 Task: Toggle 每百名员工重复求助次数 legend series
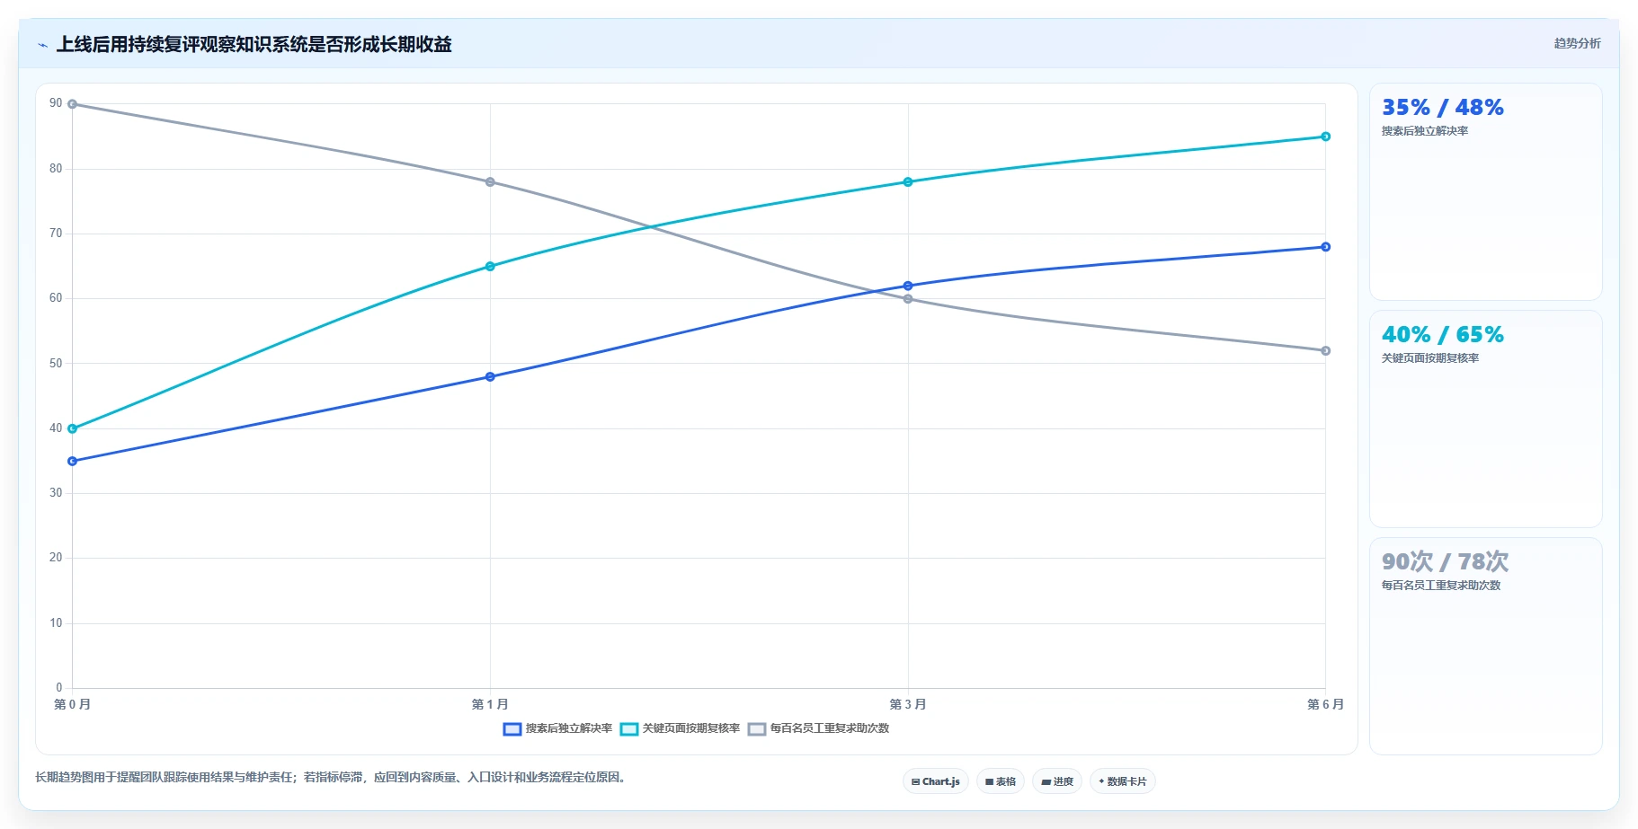coord(818,728)
